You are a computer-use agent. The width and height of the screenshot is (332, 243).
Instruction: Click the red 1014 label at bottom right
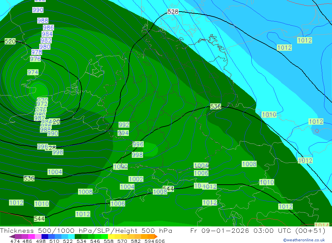(x=322, y=225)
